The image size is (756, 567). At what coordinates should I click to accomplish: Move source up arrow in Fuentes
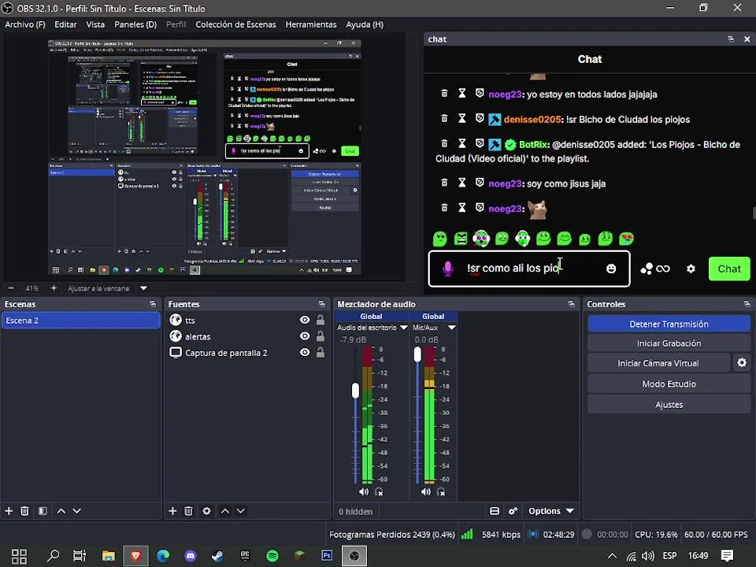(x=225, y=510)
